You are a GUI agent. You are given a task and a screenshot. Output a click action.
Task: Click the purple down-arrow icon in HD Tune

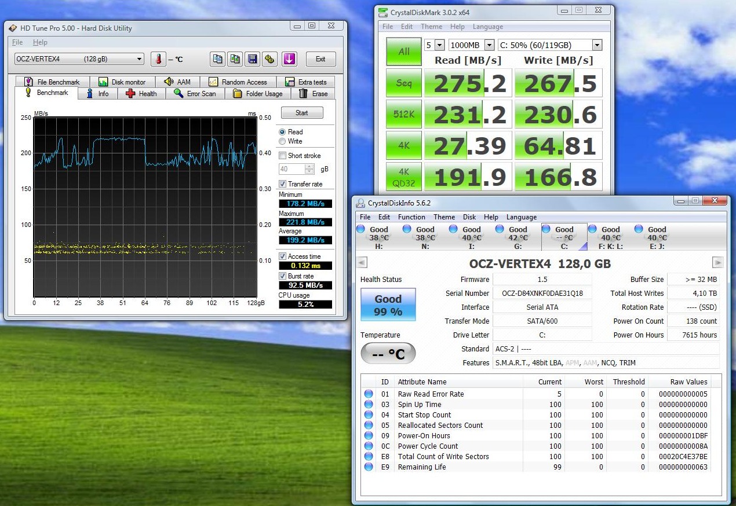290,58
